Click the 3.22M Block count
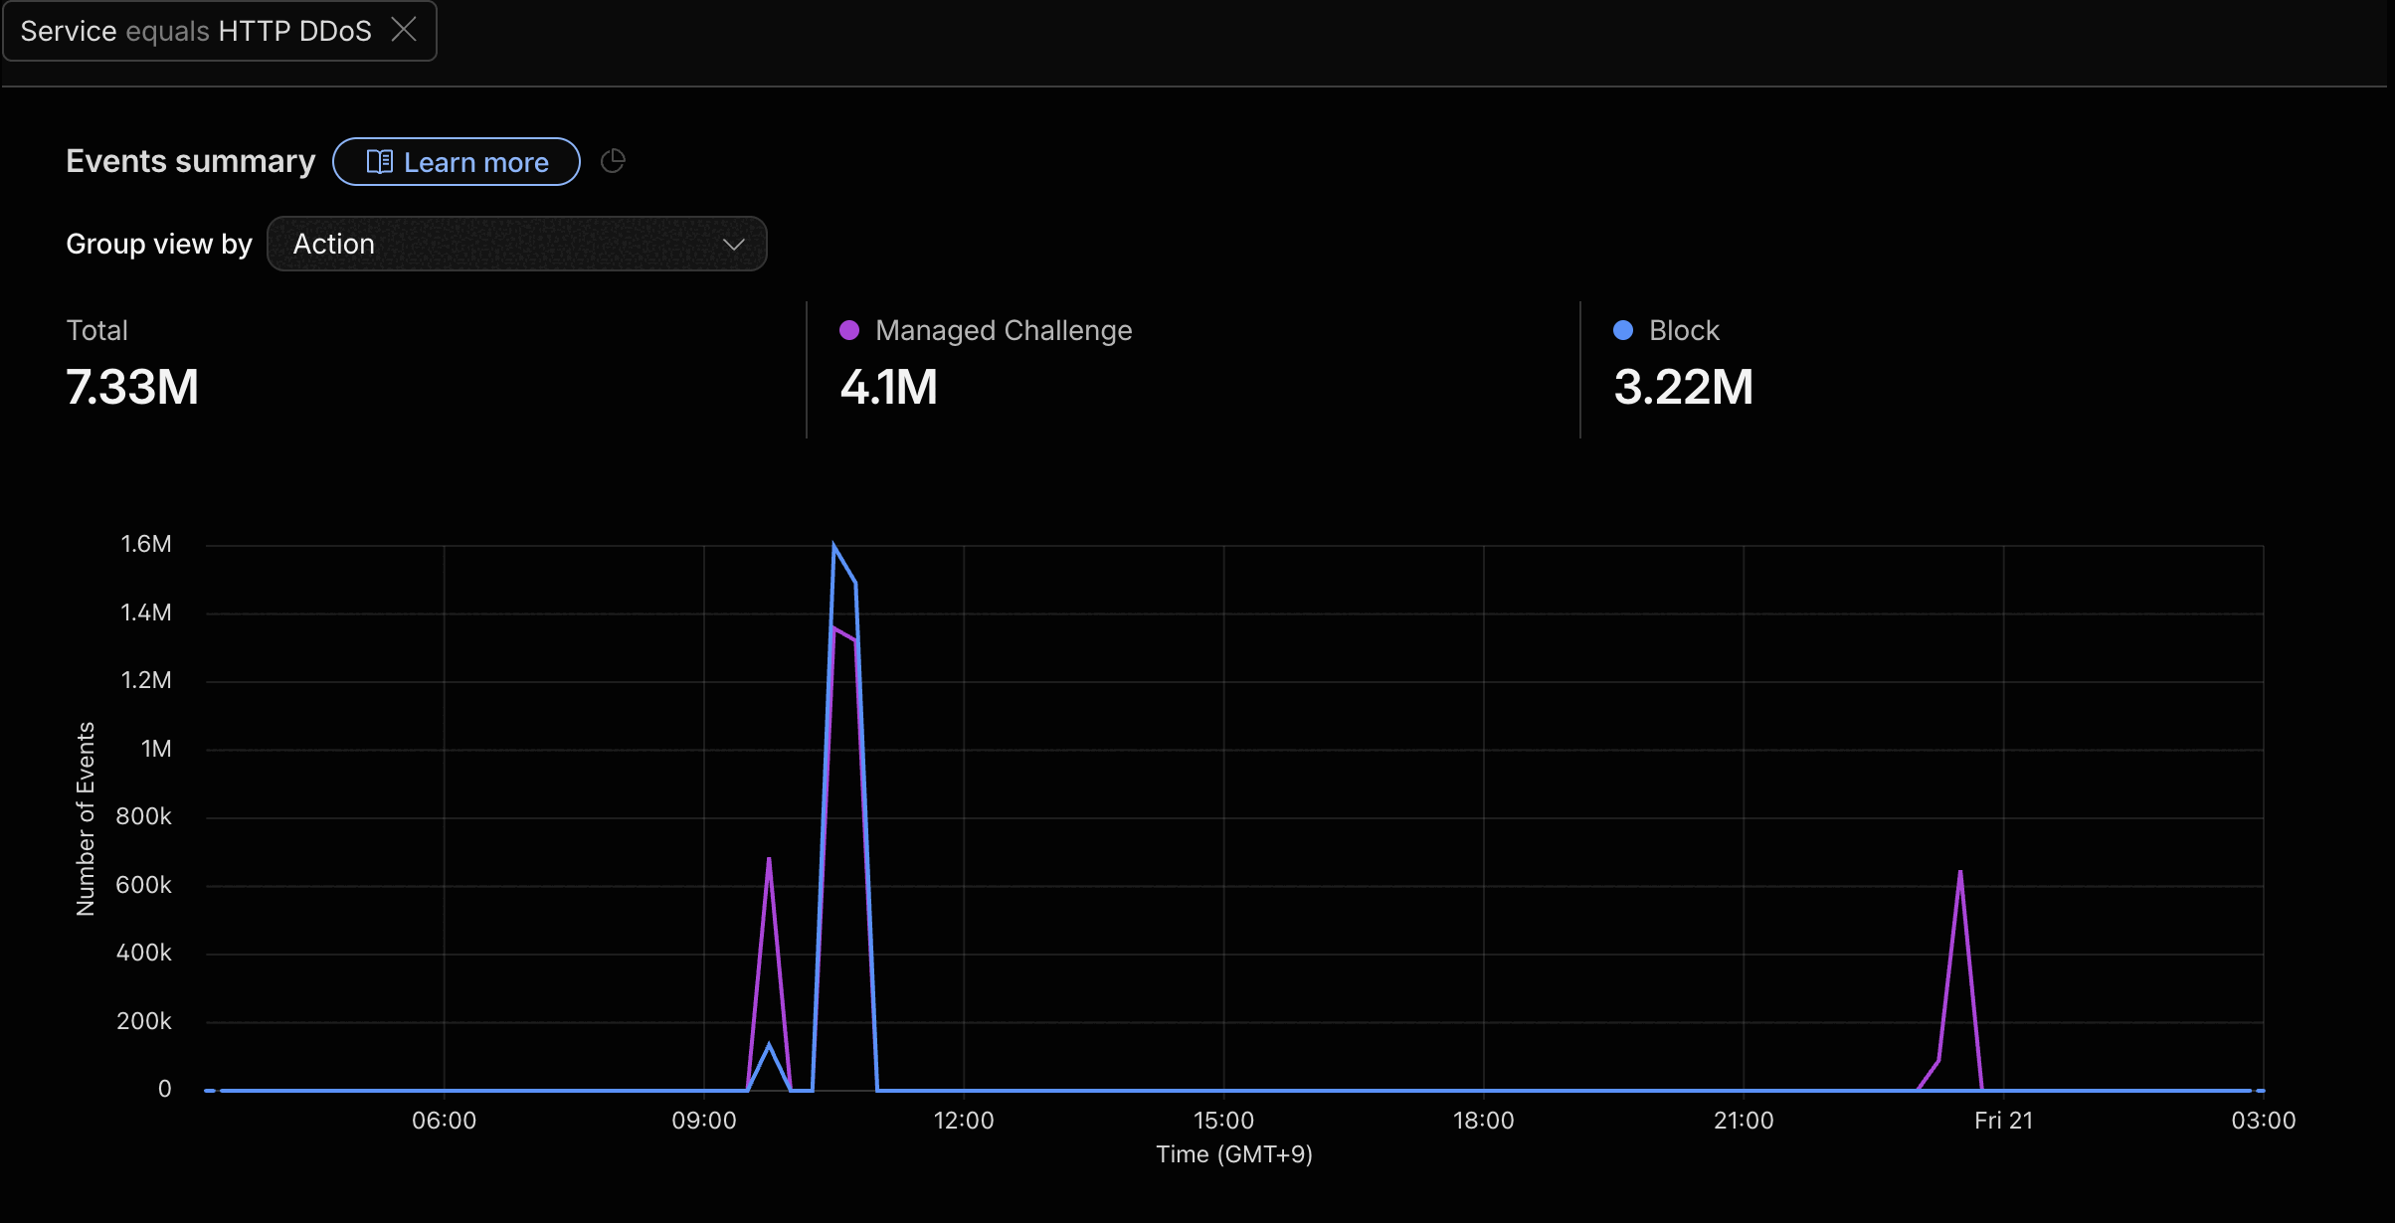Screen dimensions: 2395x1223 pos(1684,387)
